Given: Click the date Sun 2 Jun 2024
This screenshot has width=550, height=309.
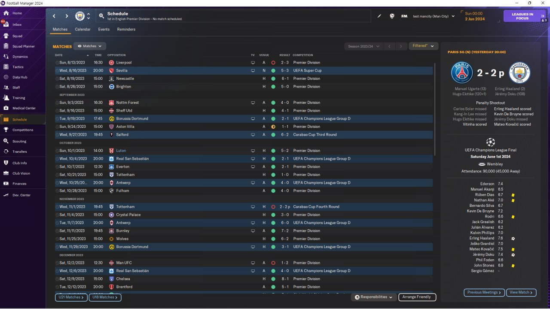Looking at the screenshot, I should coord(475,16).
